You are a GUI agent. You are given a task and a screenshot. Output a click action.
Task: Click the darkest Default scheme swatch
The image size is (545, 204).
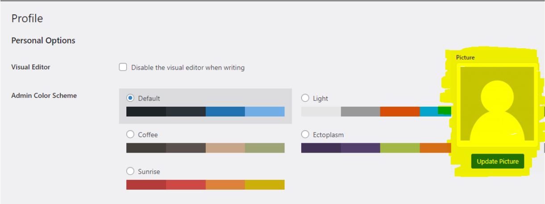tap(146, 112)
